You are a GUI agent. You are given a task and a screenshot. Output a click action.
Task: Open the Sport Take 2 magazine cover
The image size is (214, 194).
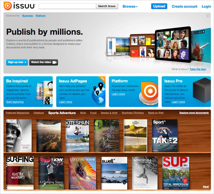(x=165, y=136)
